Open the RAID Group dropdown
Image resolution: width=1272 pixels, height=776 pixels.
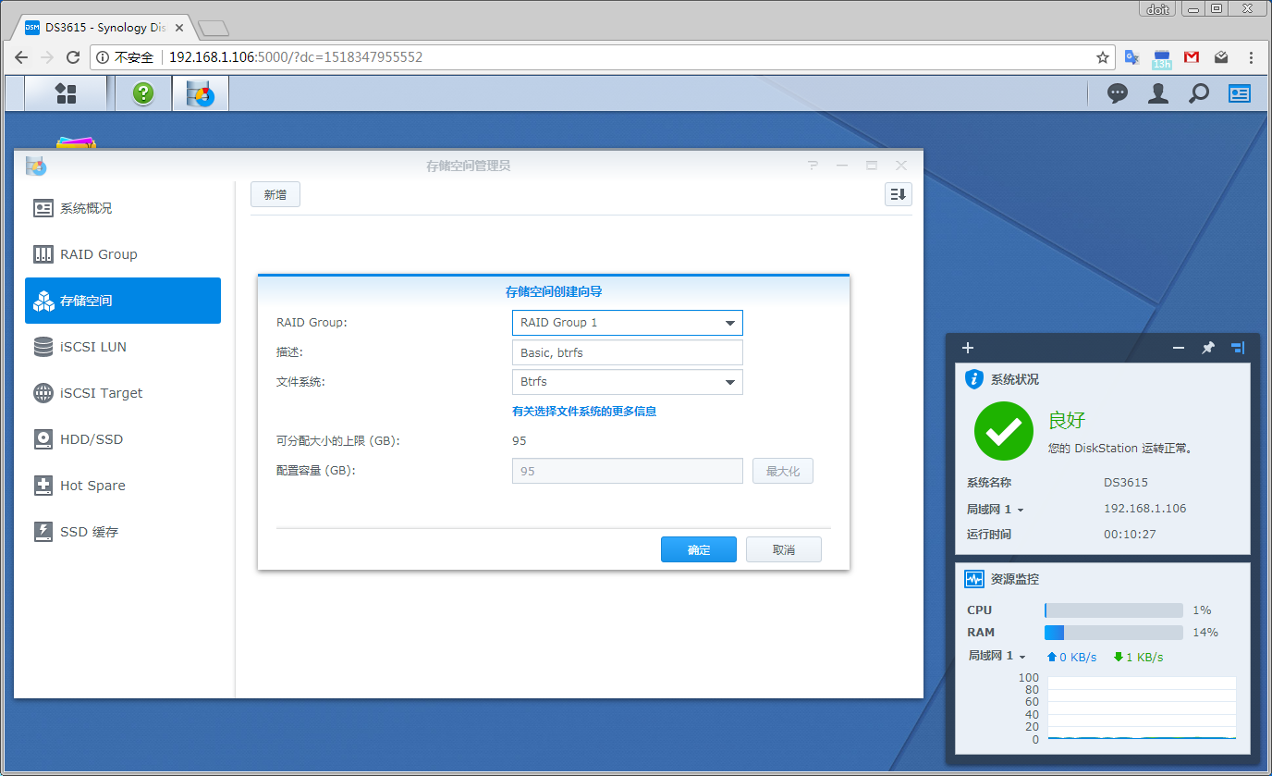coord(627,323)
